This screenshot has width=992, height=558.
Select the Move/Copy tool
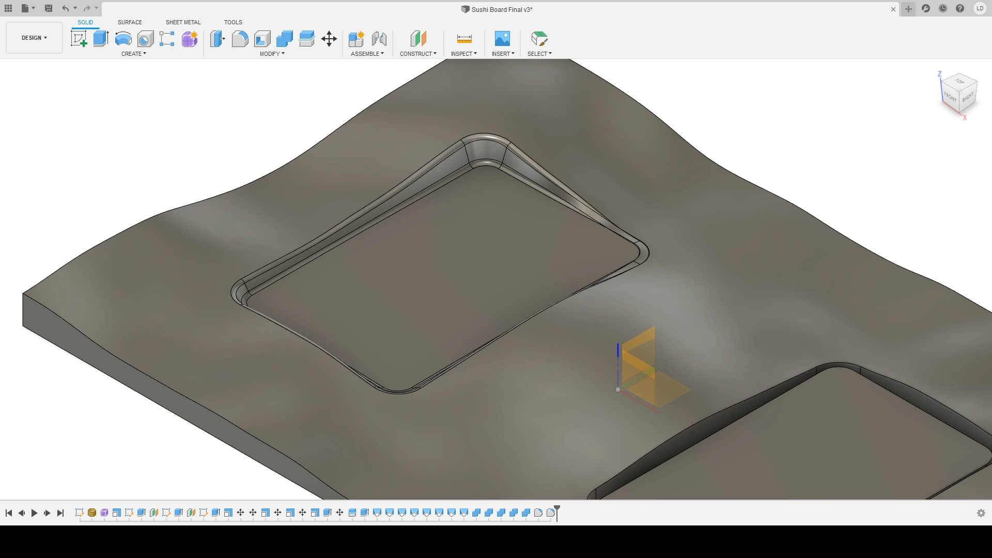pyautogui.click(x=329, y=38)
